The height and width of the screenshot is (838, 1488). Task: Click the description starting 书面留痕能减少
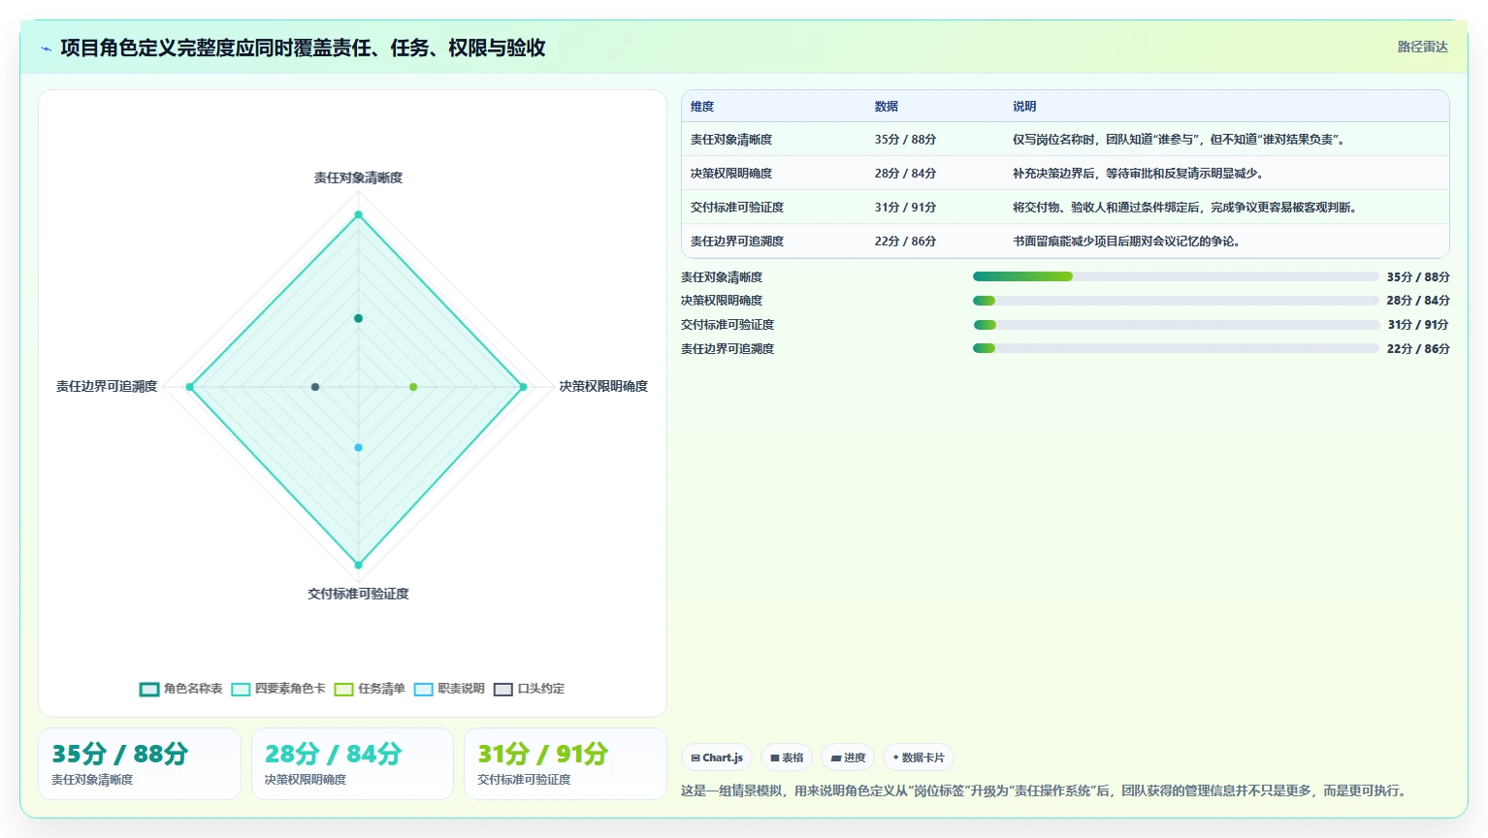click(x=1127, y=242)
